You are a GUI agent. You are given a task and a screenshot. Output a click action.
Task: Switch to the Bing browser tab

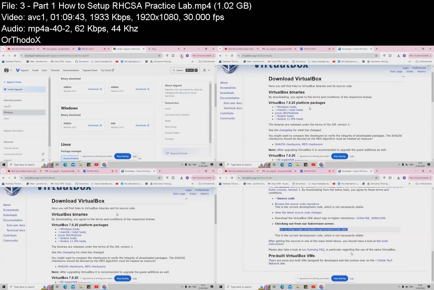163,49
